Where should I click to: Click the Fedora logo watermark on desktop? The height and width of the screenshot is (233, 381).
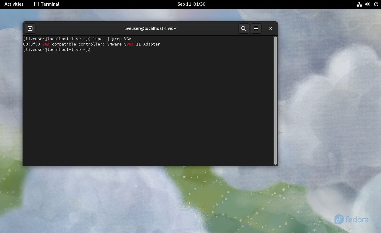[x=351, y=219]
